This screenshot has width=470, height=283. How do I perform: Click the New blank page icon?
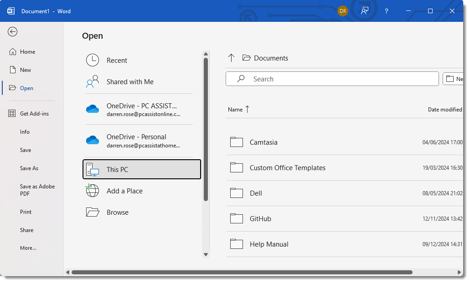coord(13,70)
